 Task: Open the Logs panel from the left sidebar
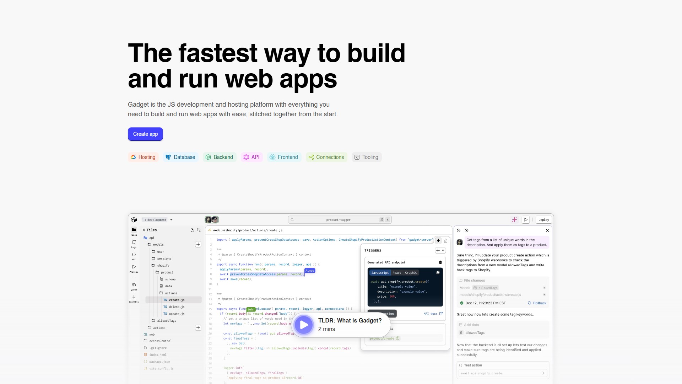click(134, 244)
